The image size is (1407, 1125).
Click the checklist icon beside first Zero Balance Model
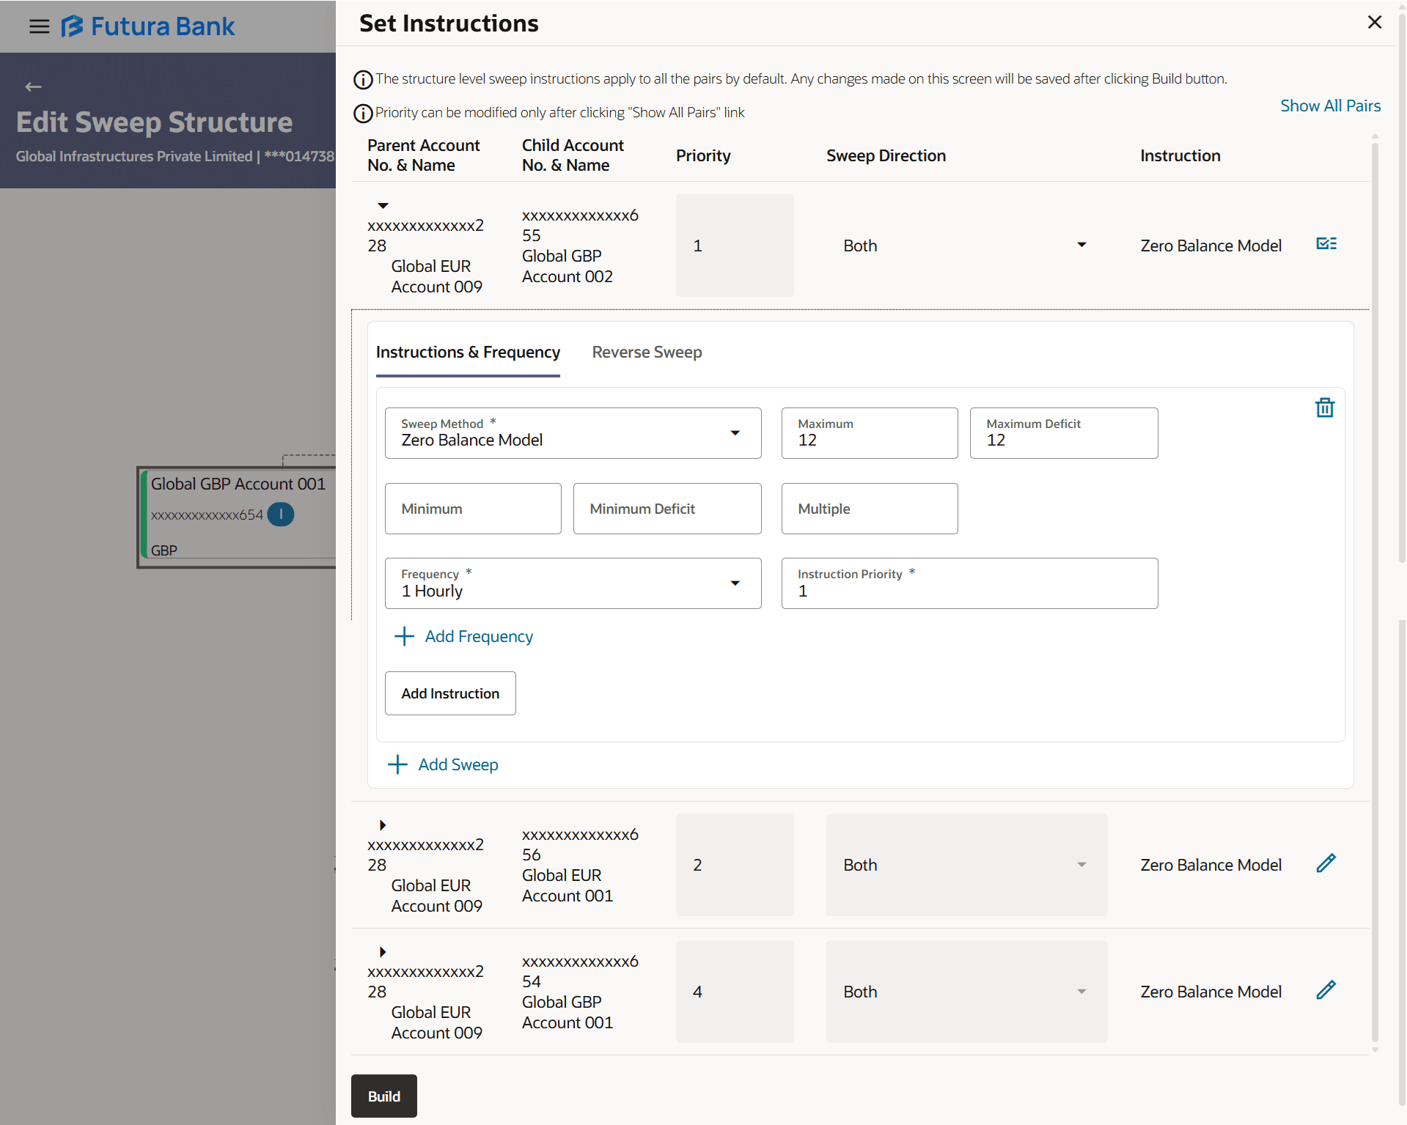pyautogui.click(x=1326, y=244)
